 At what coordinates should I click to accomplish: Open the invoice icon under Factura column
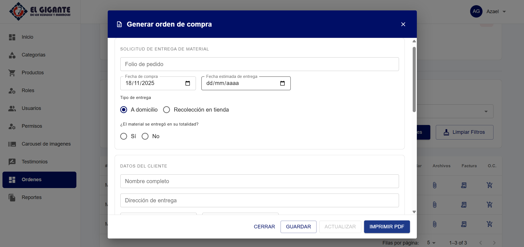coord(464,185)
